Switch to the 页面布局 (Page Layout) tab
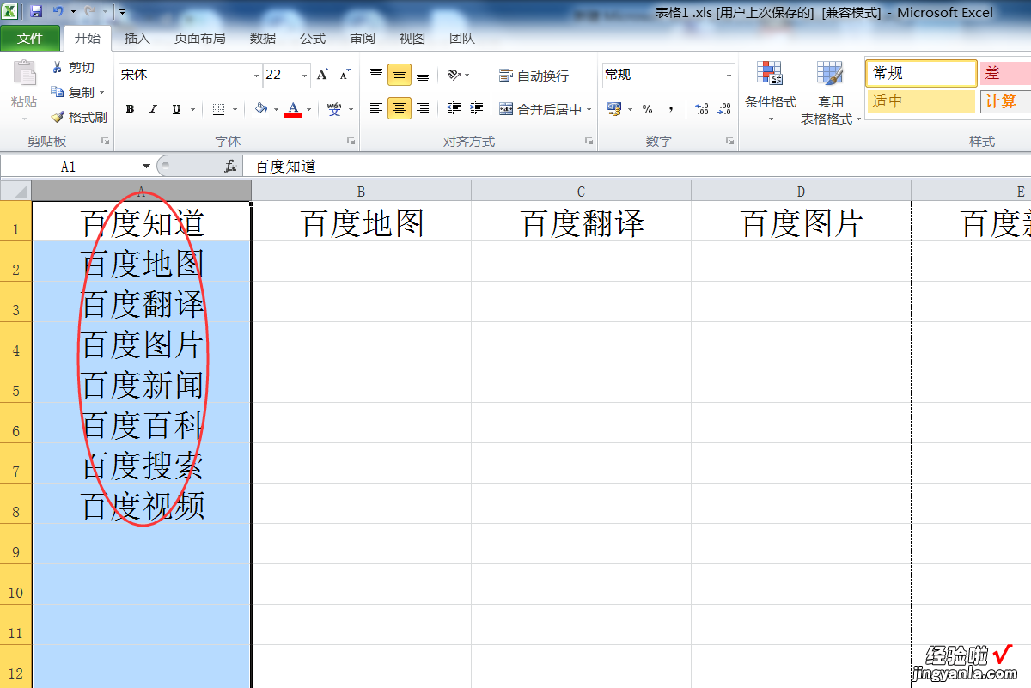 click(x=200, y=39)
